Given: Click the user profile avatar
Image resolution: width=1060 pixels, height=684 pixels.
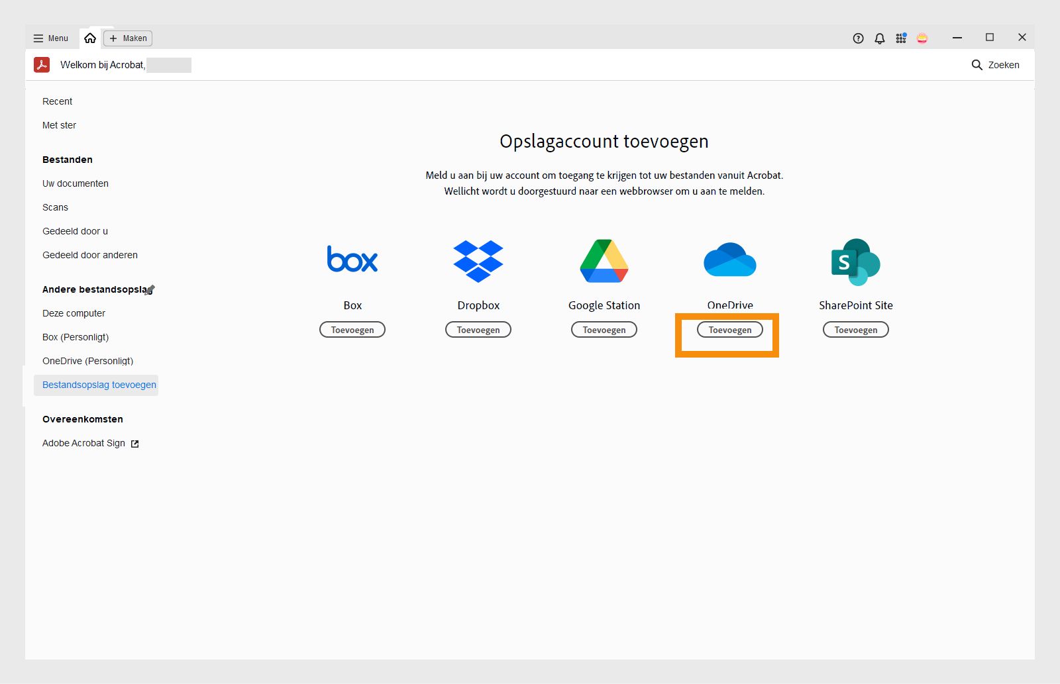Looking at the screenshot, I should pos(923,38).
